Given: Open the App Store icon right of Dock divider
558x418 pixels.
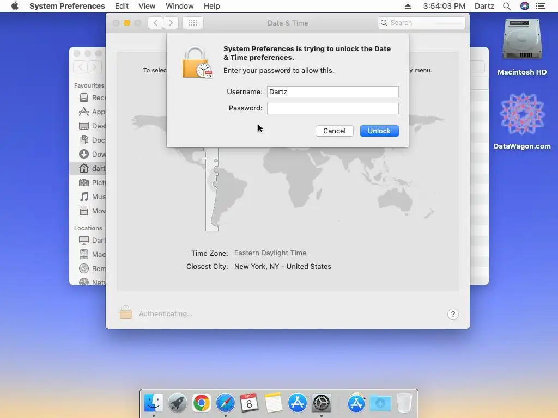Looking at the screenshot, I should pyautogui.click(x=356, y=403).
